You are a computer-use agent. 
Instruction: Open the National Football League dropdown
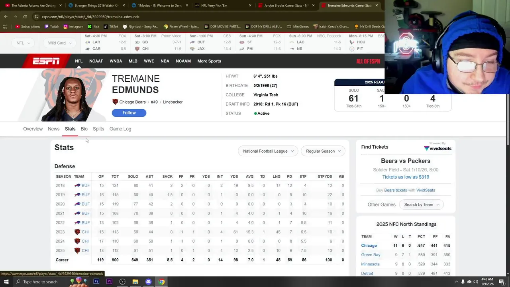click(x=268, y=151)
